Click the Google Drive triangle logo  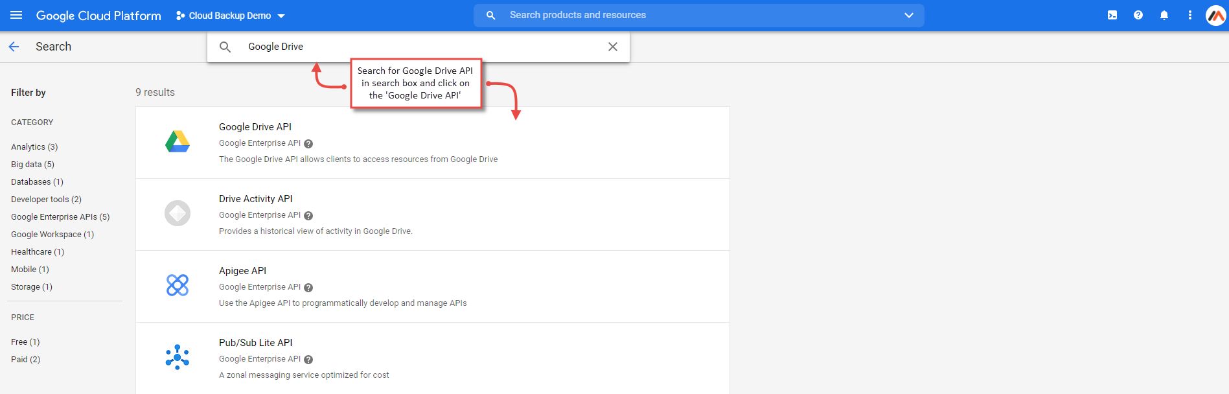pyautogui.click(x=178, y=141)
